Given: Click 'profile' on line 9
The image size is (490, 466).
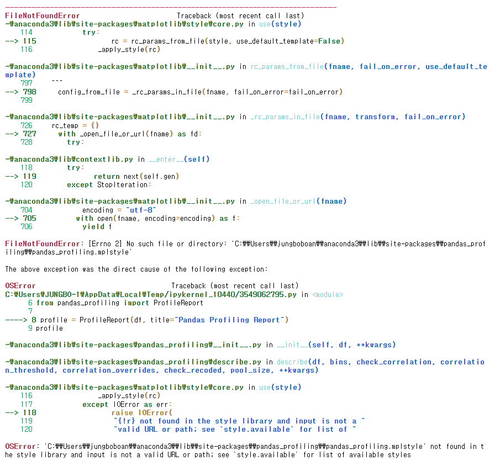Looking at the screenshot, I should [49, 329].
